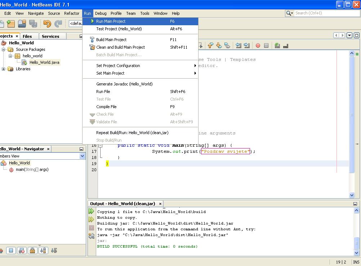Click the Search (Ctrl+I) input field

coord(324,13)
